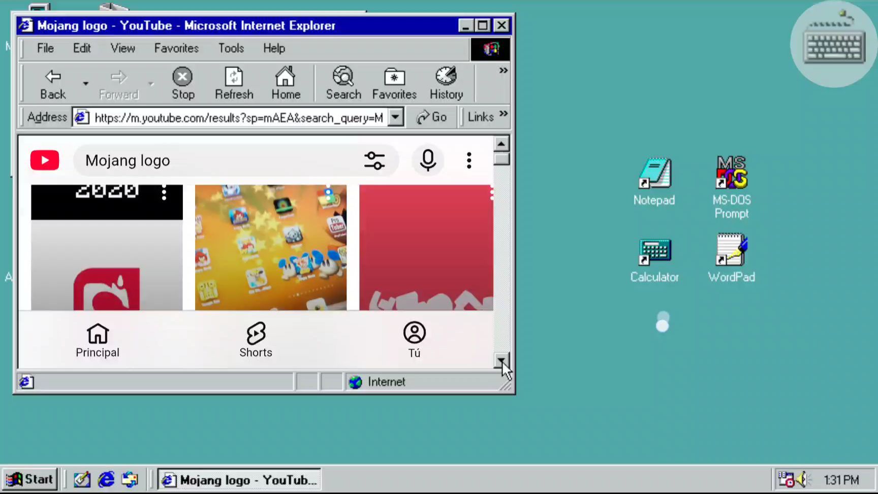Open the History toolbar panel

pyautogui.click(x=446, y=83)
